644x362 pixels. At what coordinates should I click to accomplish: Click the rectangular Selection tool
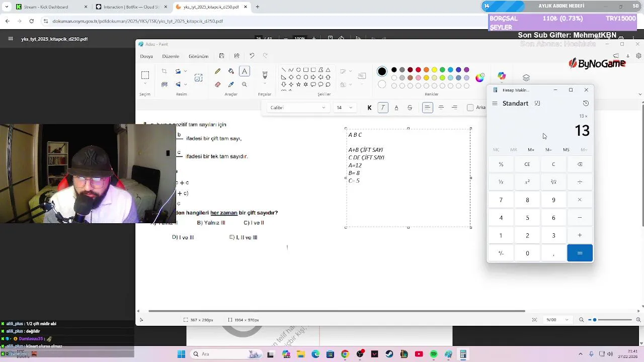click(145, 75)
